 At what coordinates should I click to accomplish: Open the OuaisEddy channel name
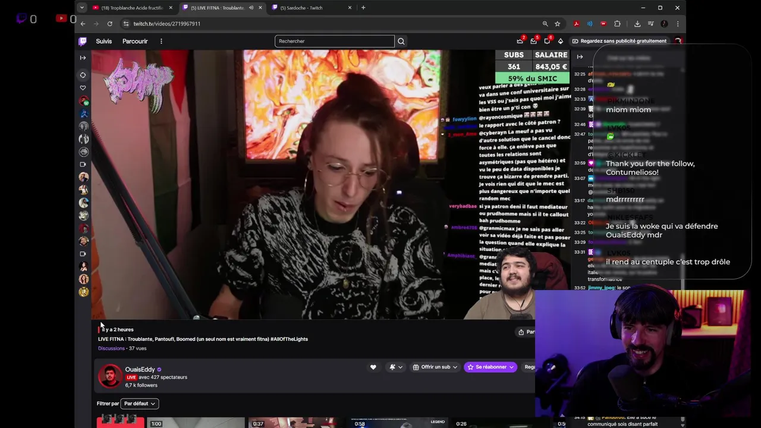(x=140, y=369)
